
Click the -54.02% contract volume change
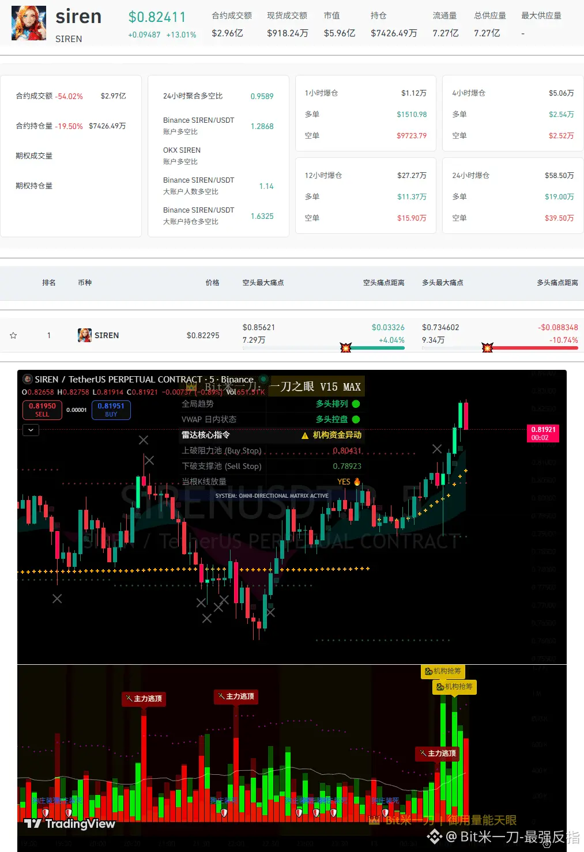(x=69, y=96)
